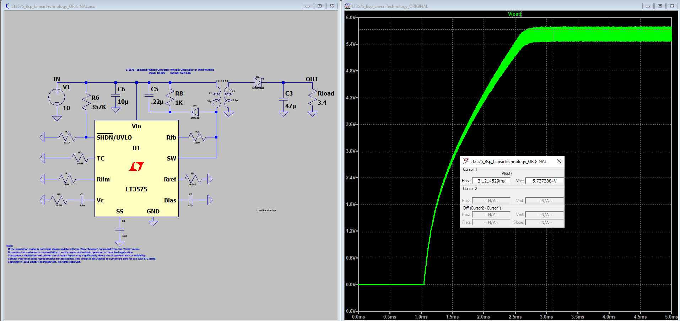This screenshot has height=321, width=680.
Task: Select the V1 voltage source symbol
Action: pos(57,97)
